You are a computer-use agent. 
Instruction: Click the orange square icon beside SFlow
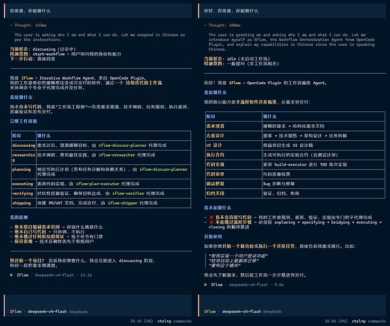pyautogui.click(x=205, y=285)
